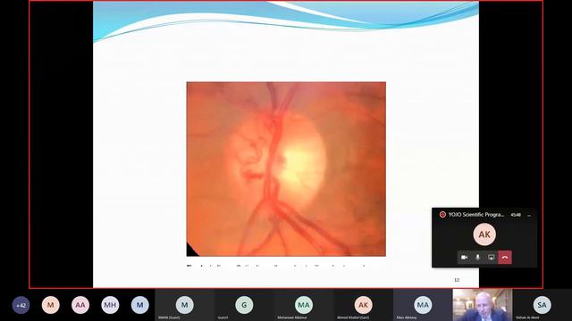Image resolution: width=572 pixels, height=321 pixels.
Task: Select the MH participant avatar
Action: (110, 305)
